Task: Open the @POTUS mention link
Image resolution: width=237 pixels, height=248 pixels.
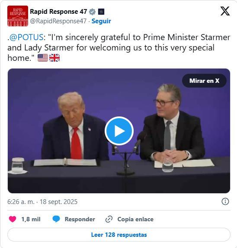Action: point(26,38)
